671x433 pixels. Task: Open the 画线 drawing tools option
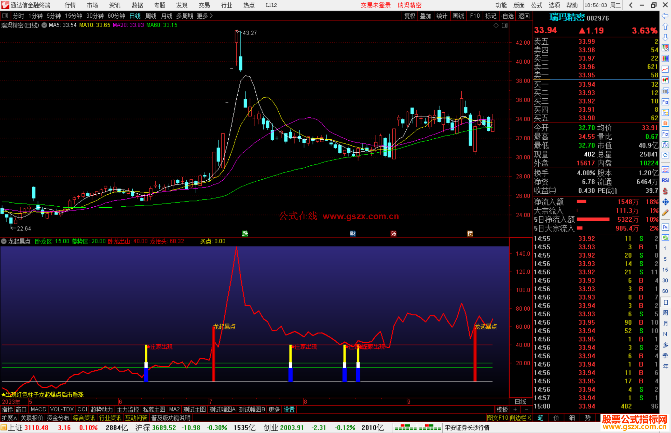(x=458, y=16)
